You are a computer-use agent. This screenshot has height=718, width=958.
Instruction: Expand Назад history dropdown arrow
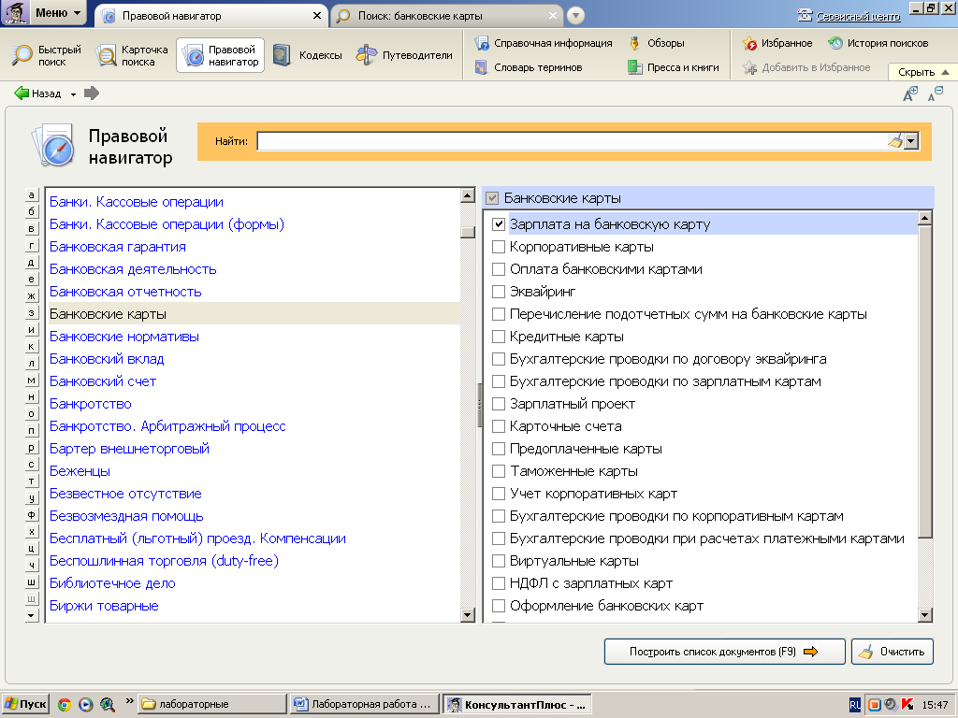pyautogui.click(x=73, y=94)
